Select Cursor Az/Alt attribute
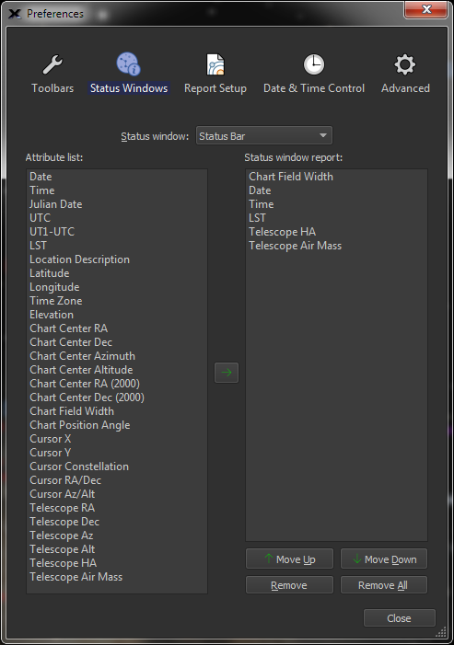This screenshot has height=645, width=454. click(x=117, y=494)
